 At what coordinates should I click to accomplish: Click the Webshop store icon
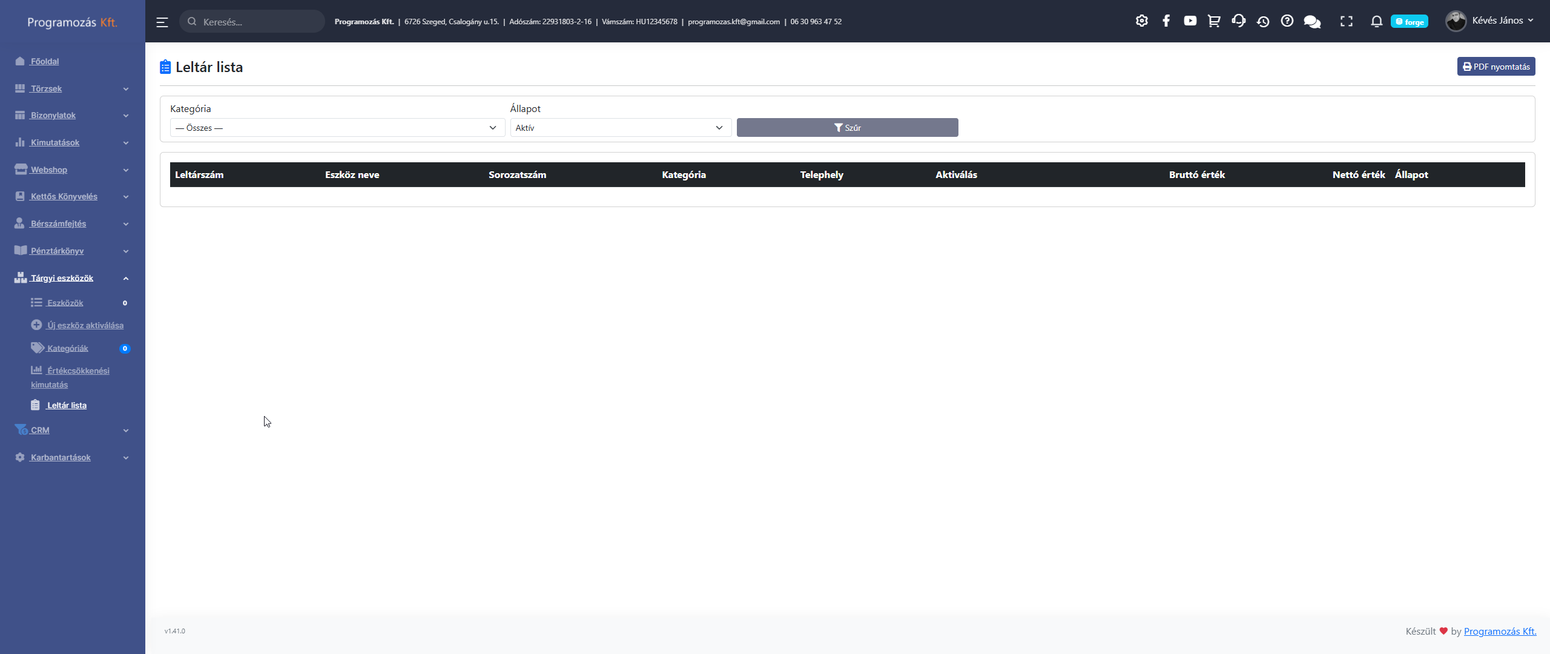pos(21,169)
